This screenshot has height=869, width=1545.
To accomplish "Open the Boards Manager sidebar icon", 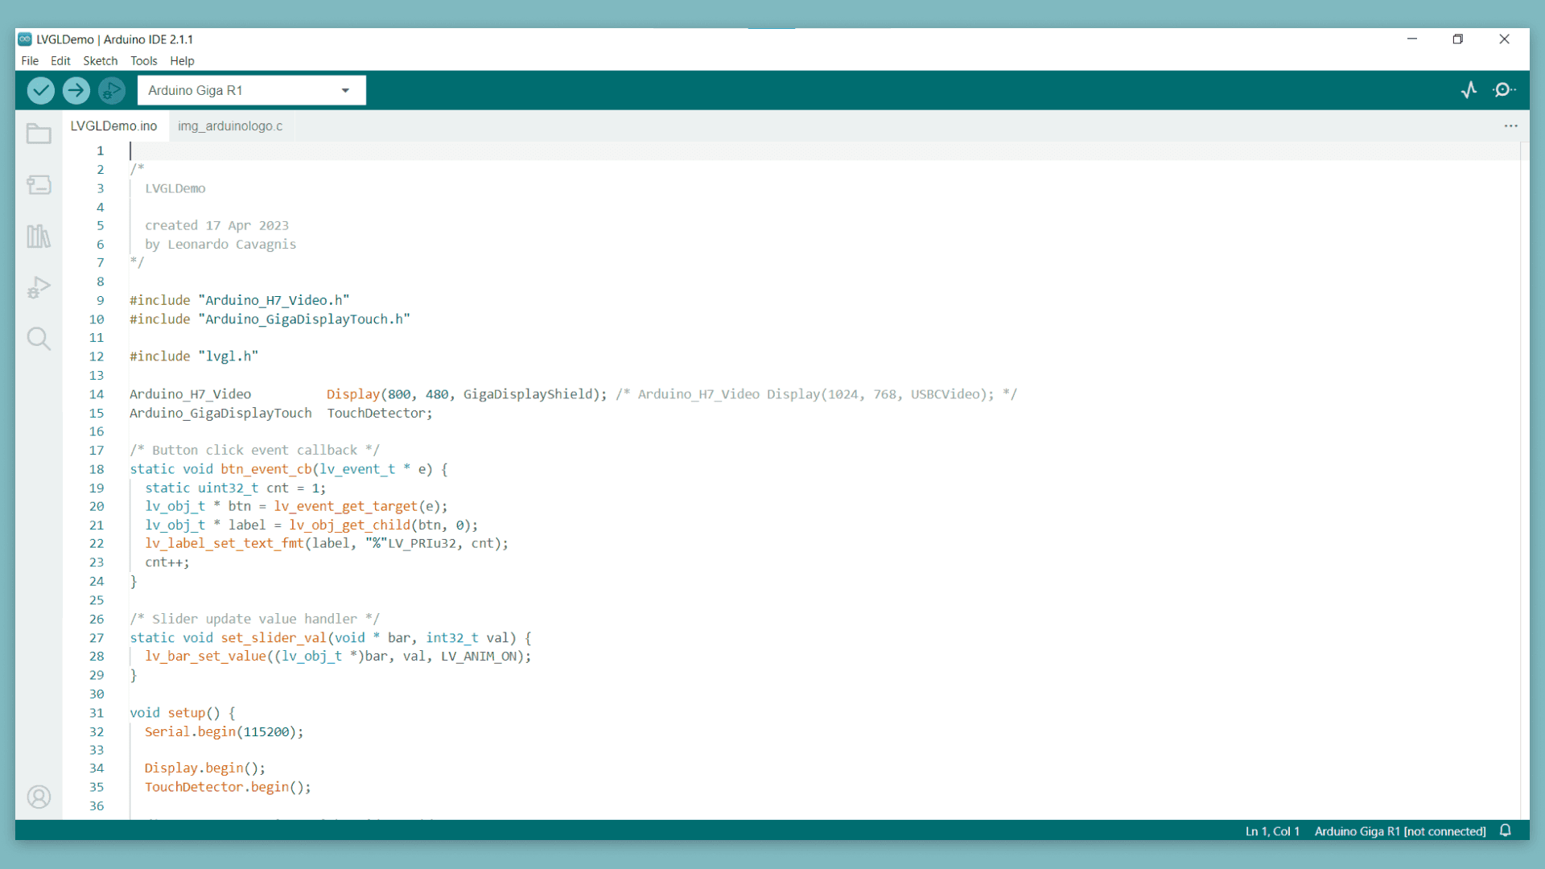I will point(39,185).
